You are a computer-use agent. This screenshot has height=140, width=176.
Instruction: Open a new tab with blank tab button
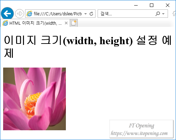click(74, 23)
